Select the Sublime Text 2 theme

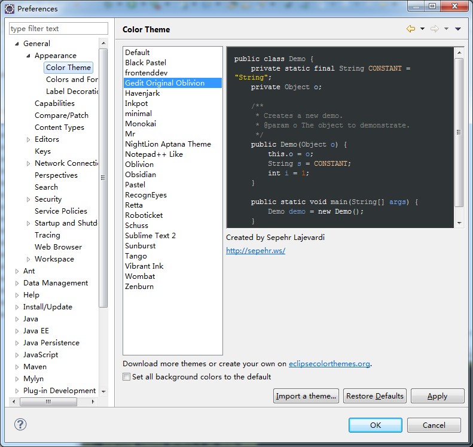click(173, 235)
